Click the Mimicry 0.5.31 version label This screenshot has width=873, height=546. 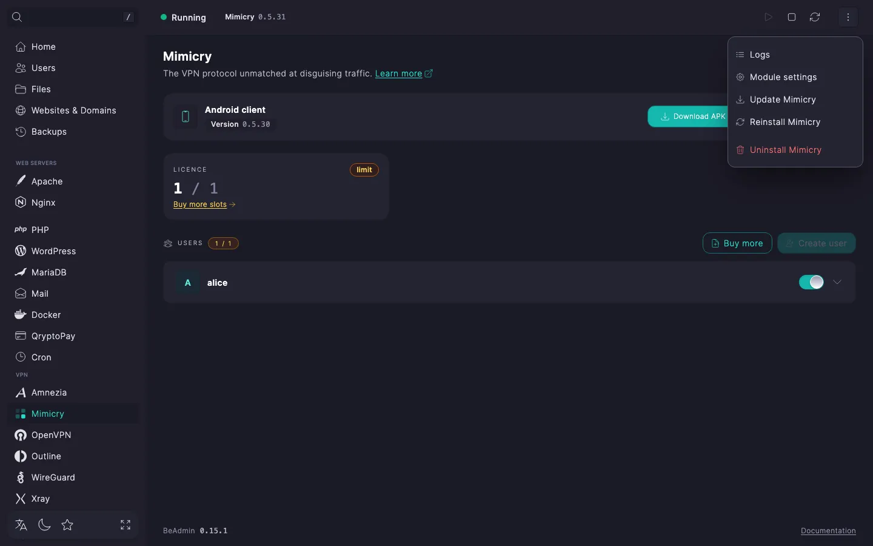click(x=255, y=17)
